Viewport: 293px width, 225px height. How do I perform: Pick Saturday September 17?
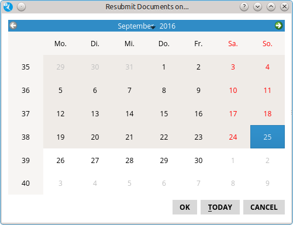click(233, 113)
